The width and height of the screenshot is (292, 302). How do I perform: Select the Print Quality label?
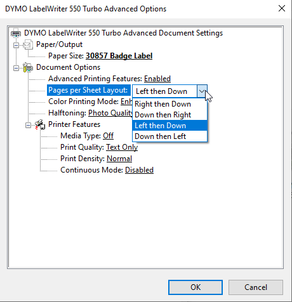pos(83,147)
